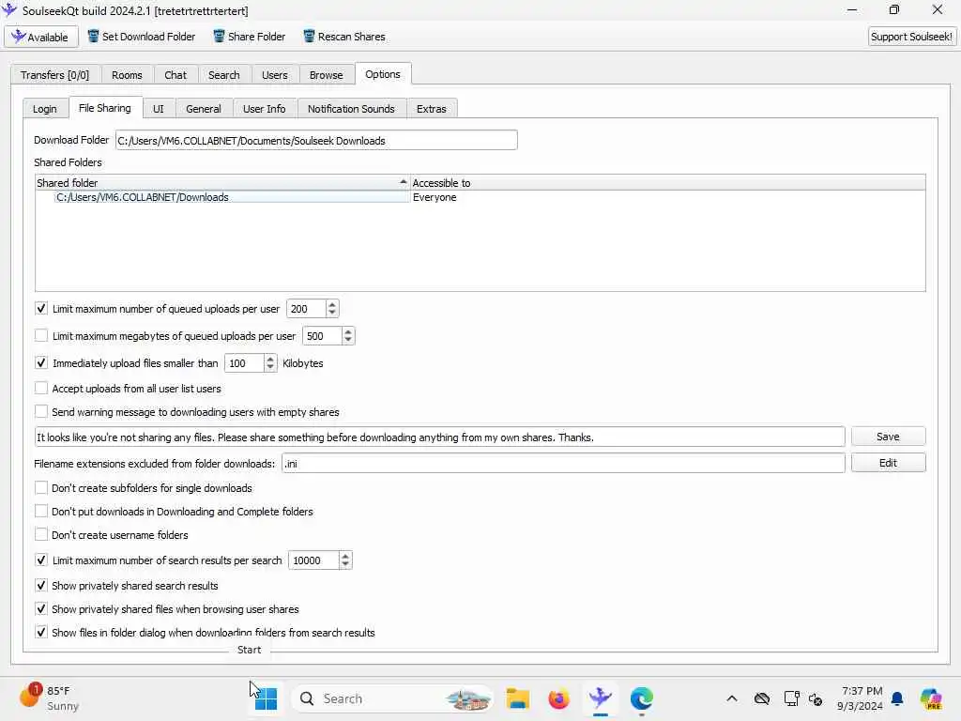Decrease the Kilobytes spinner value
The image size is (961, 721).
pos(269,367)
